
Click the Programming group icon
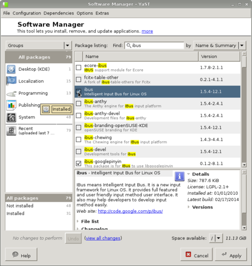tap(11, 93)
